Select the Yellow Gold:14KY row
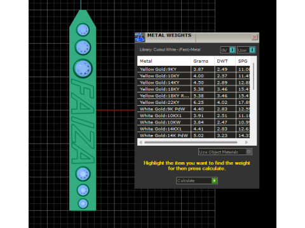This screenshot has height=228, width=305. (194, 82)
